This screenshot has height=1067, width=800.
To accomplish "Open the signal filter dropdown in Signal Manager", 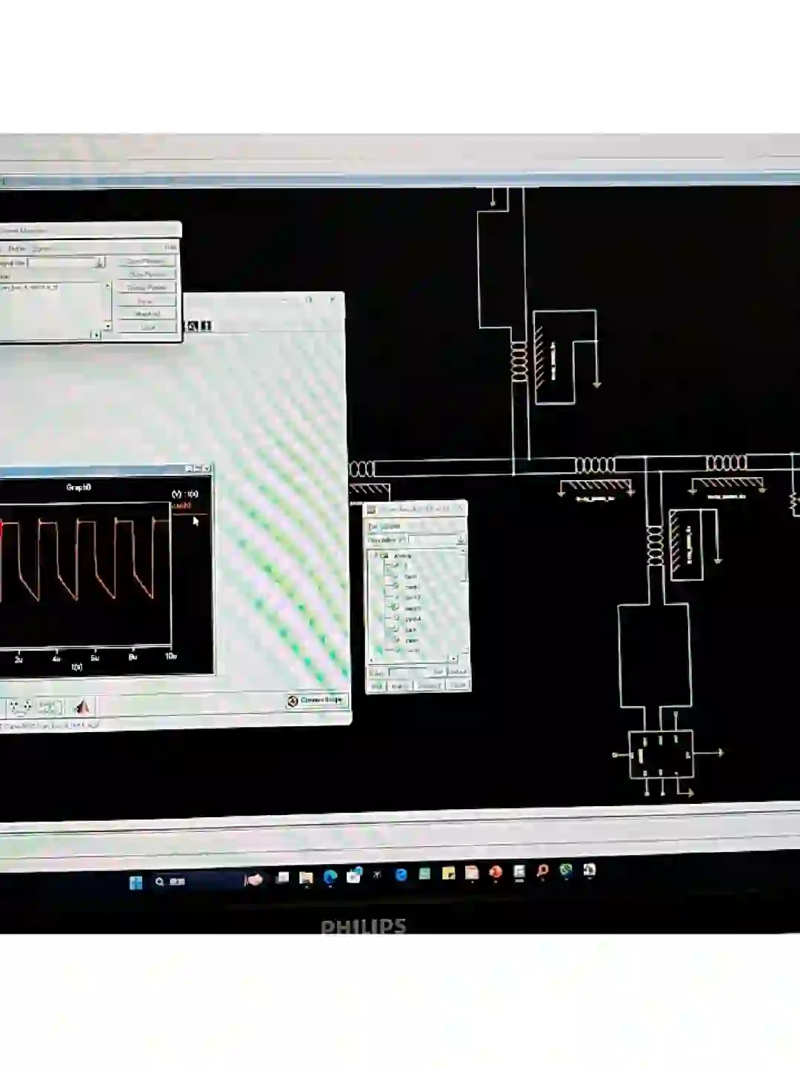I will (x=100, y=262).
